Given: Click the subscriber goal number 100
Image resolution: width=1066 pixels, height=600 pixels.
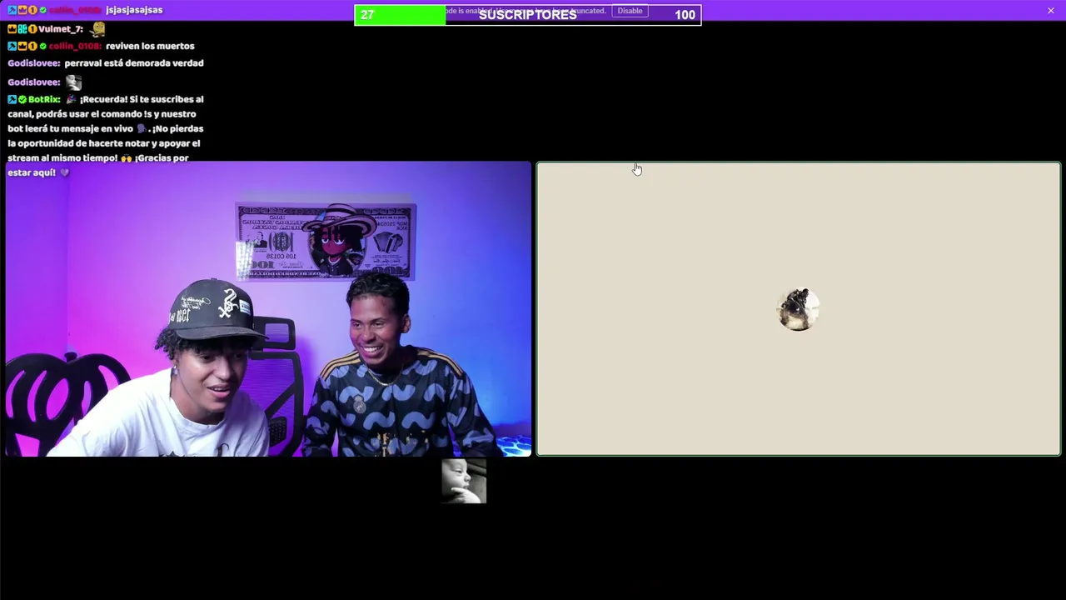Looking at the screenshot, I should (x=685, y=15).
